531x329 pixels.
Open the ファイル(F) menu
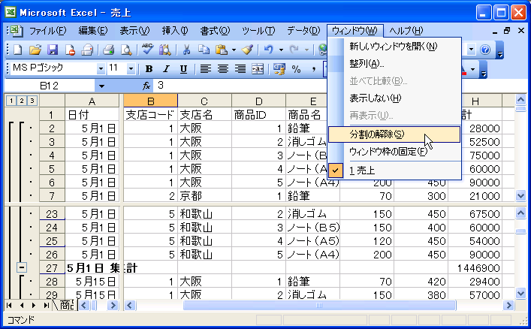pyautogui.click(x=48, y=31)
